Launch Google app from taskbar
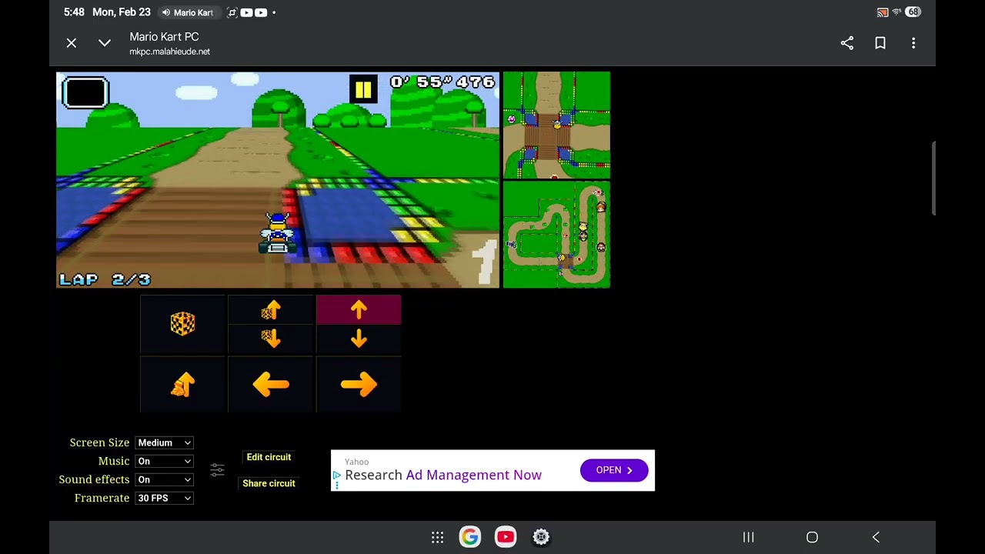The height and width of the screenshot is (554, 985). point(470,537)
